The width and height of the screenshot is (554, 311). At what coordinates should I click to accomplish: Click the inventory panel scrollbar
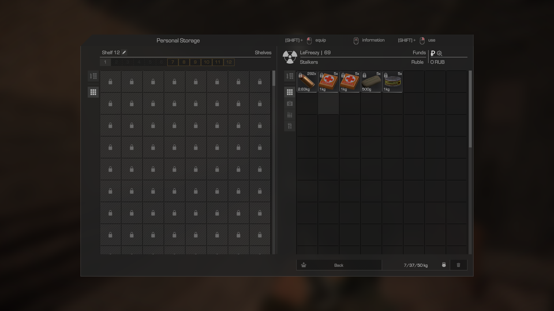pos(470,109)
